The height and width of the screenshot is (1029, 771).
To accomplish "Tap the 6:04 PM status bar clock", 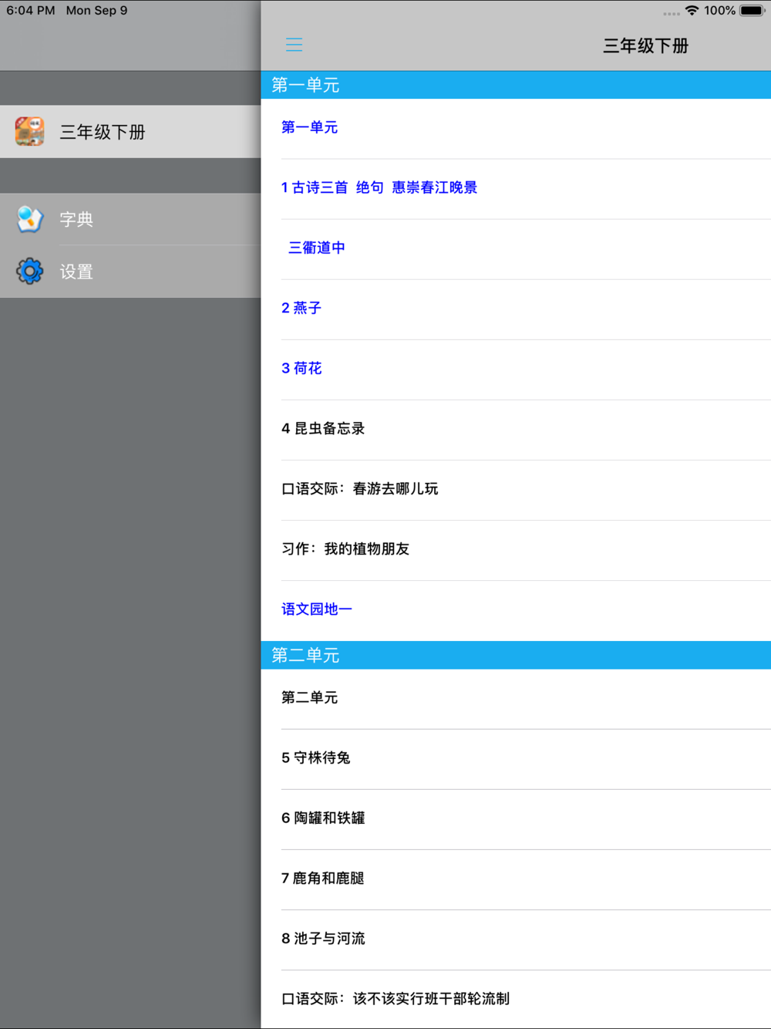I will (31, 11).
